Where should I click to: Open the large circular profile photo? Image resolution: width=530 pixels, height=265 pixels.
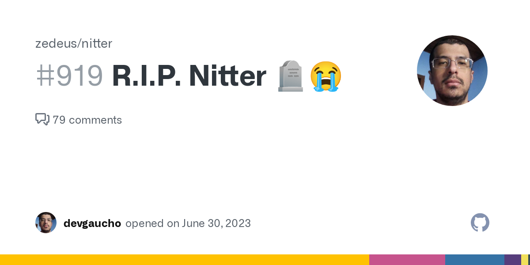click(x=452, y=71)
